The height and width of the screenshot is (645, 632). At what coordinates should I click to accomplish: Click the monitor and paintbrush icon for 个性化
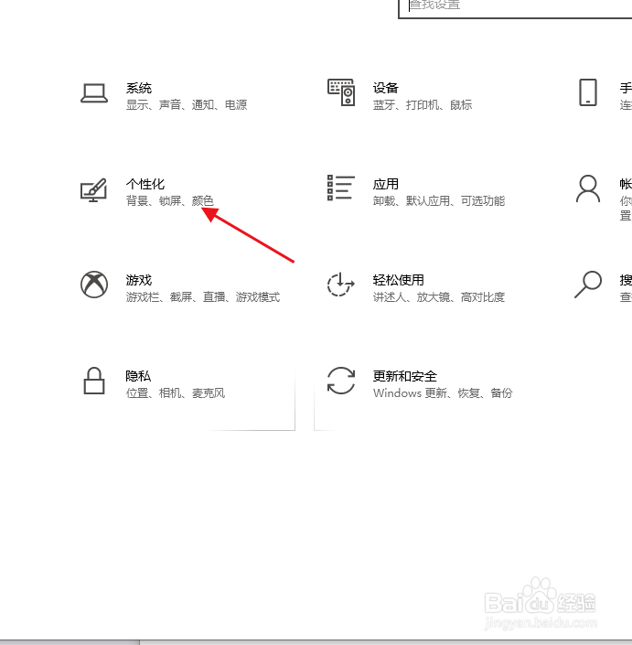pyautogui.click(x=93, y=189)
